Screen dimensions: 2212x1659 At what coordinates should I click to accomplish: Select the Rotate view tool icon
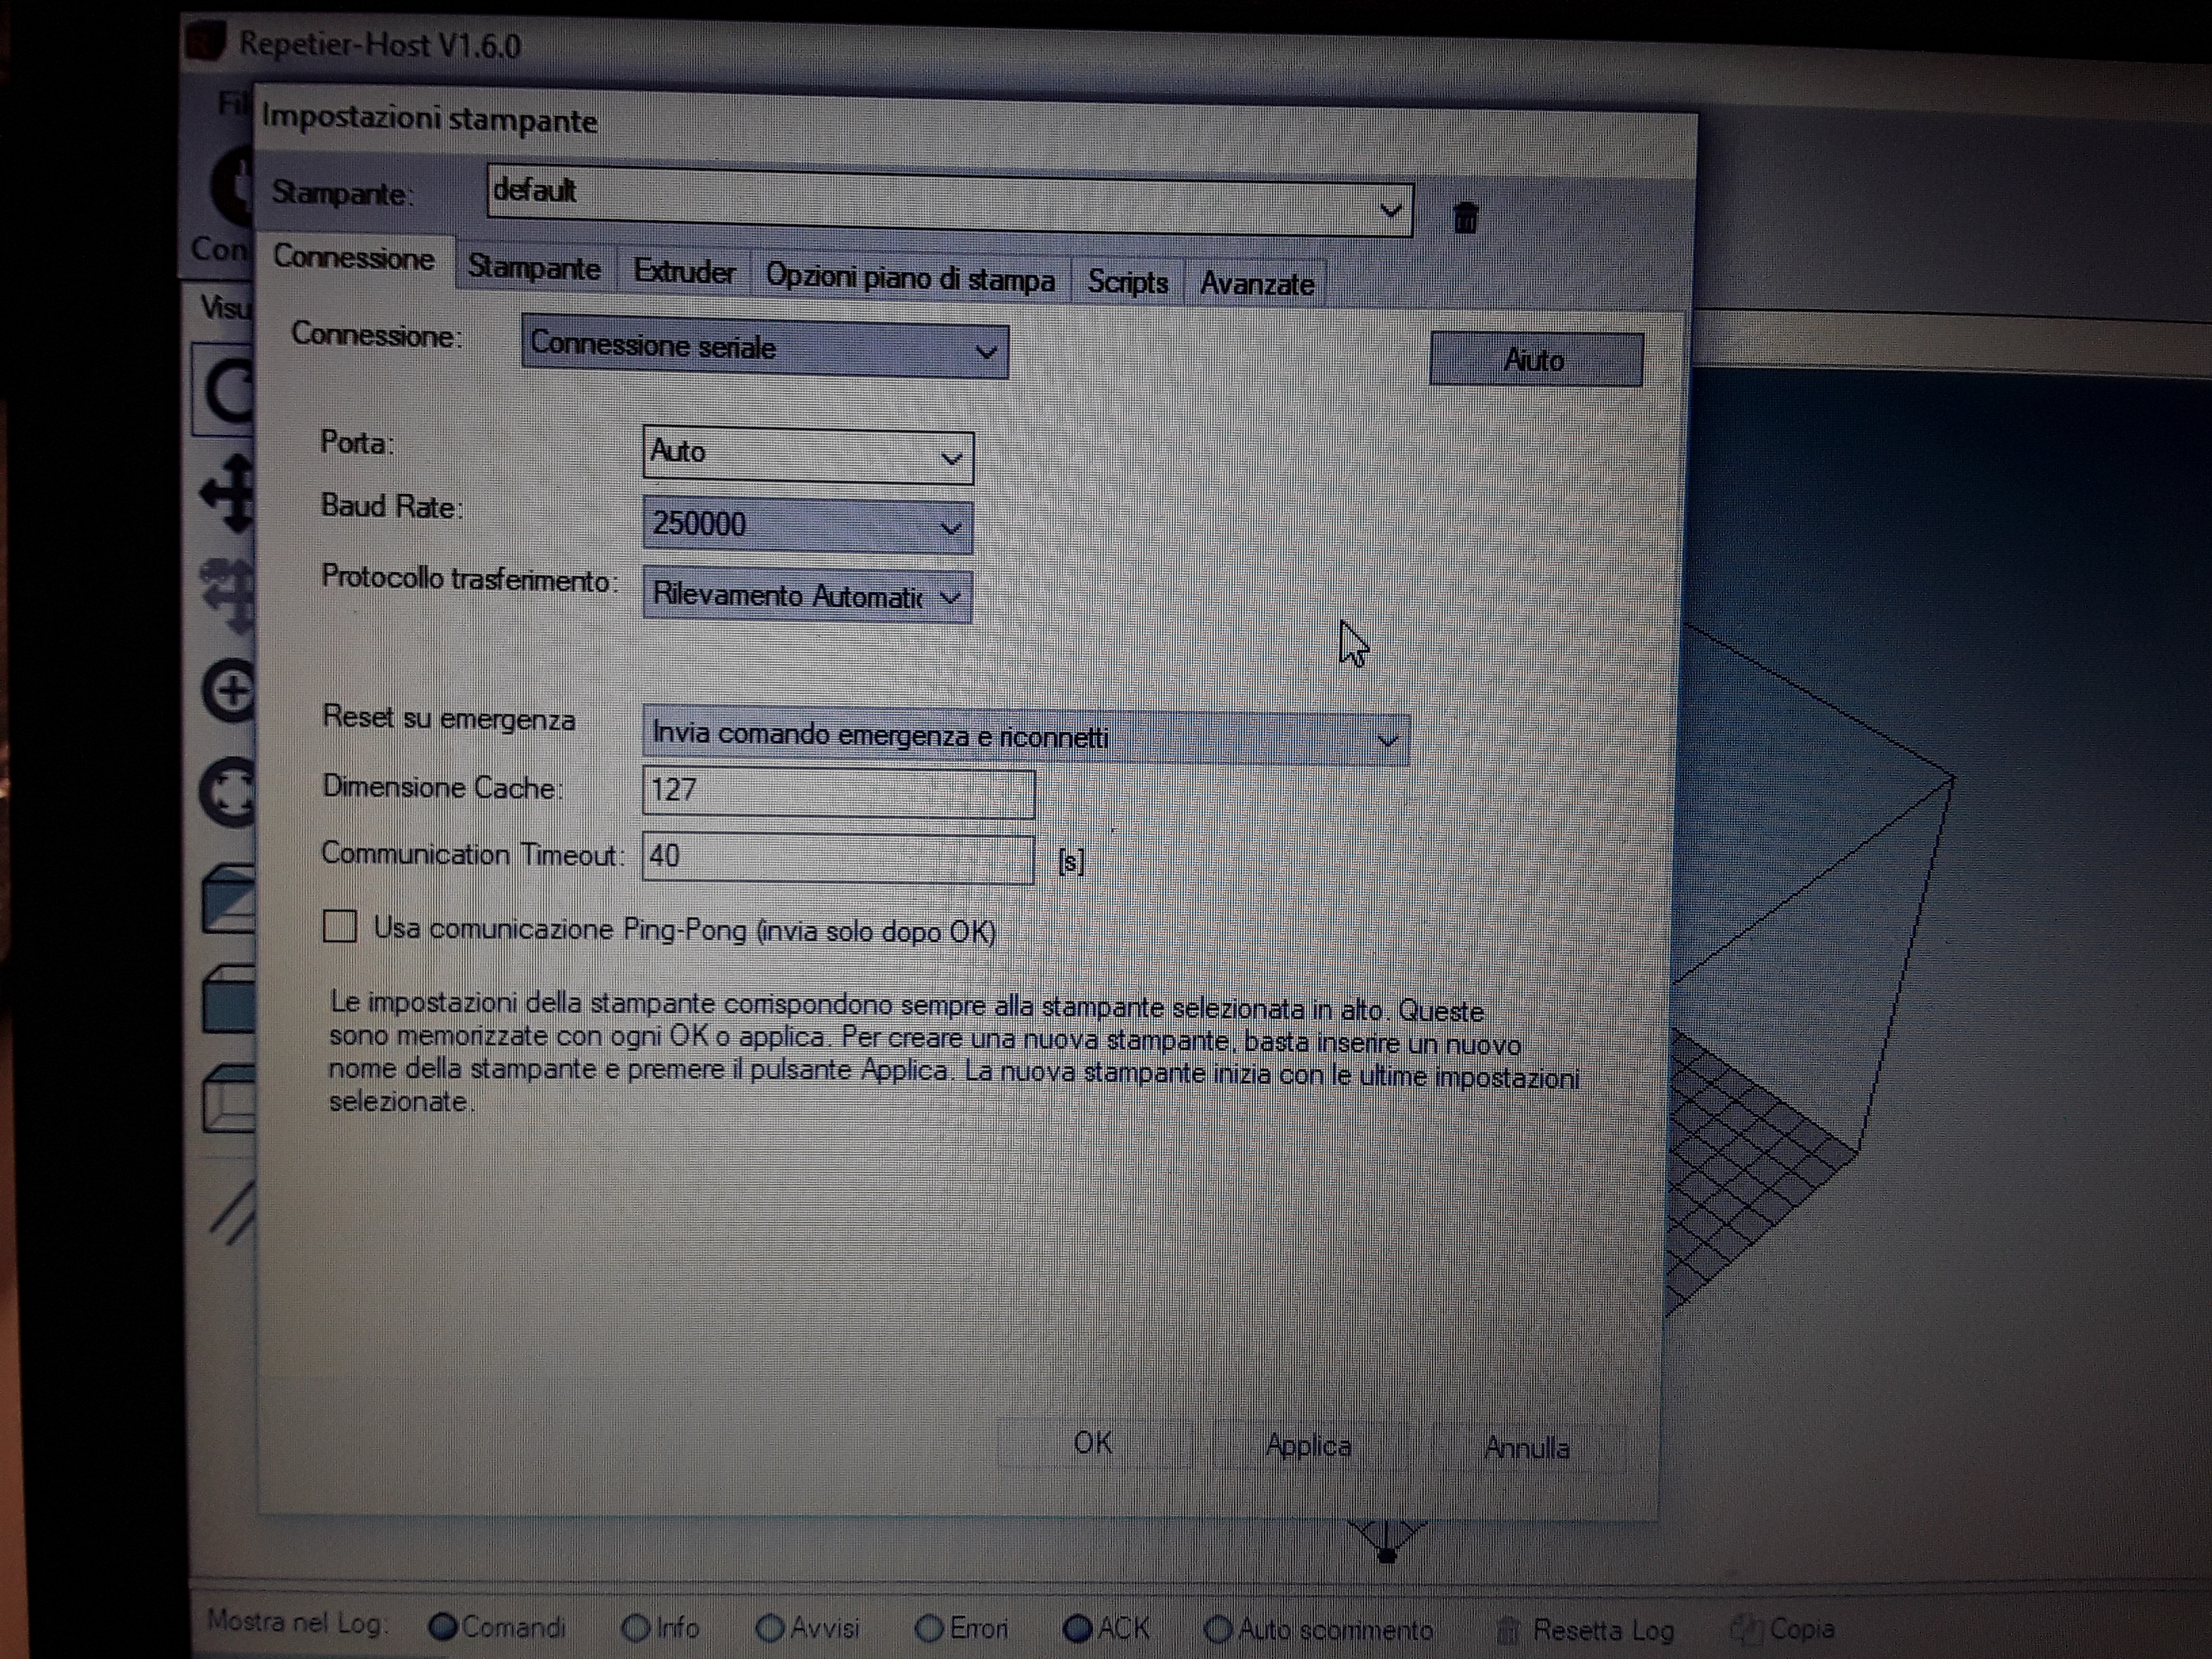tap(228, 391)
